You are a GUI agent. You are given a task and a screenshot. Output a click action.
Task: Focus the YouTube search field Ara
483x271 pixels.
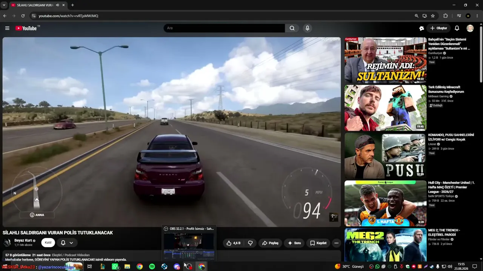coord(224,28)
